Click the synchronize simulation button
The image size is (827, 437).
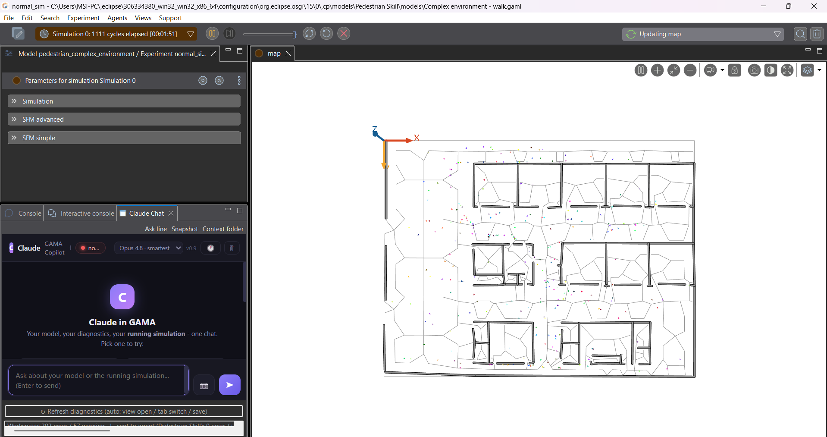pyautogui.click(x=309, y=34)
